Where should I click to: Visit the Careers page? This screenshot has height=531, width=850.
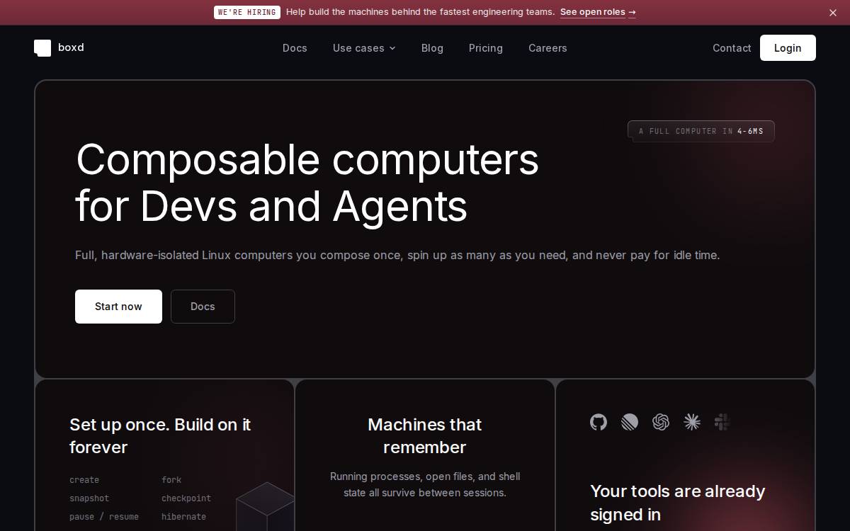coord(548,48)
